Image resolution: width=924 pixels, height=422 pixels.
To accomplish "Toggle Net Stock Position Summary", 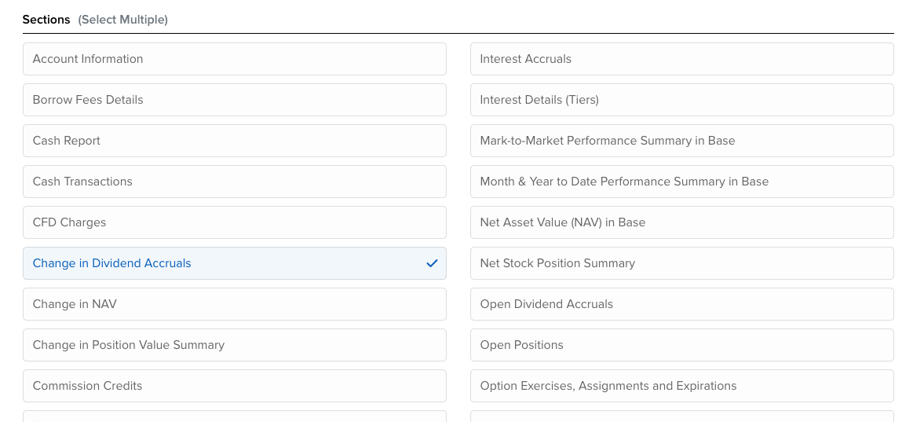I will pyautogui.click(x=681, y=263).
